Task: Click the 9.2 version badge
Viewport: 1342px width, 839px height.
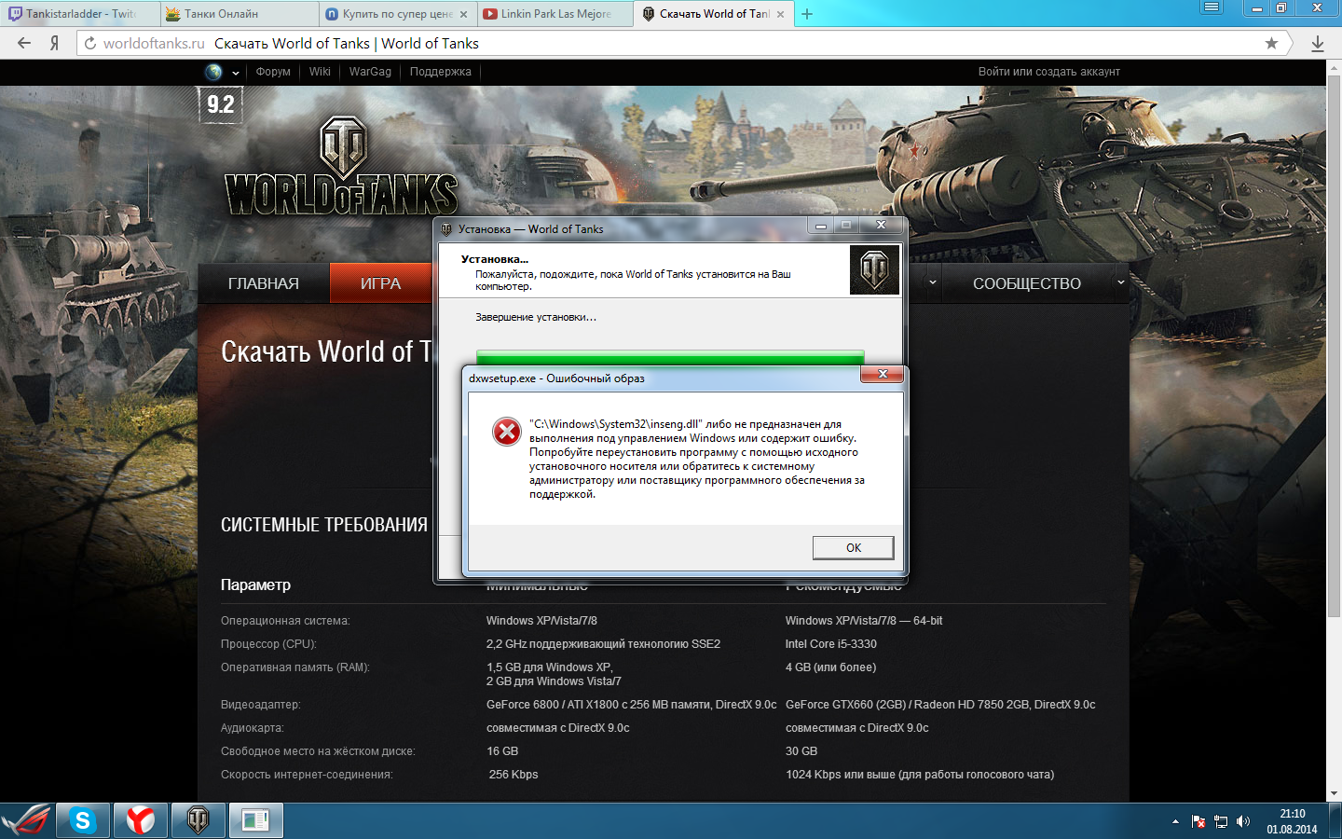Action: click(x=221, y=104)
